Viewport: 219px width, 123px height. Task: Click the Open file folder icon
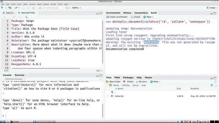click(x=16, y=8)
